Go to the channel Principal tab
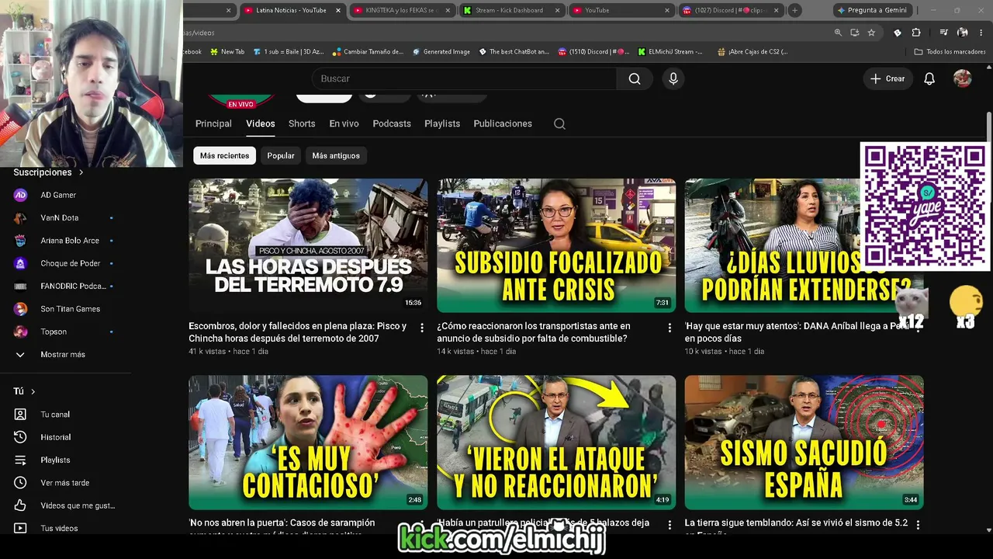 213,123
